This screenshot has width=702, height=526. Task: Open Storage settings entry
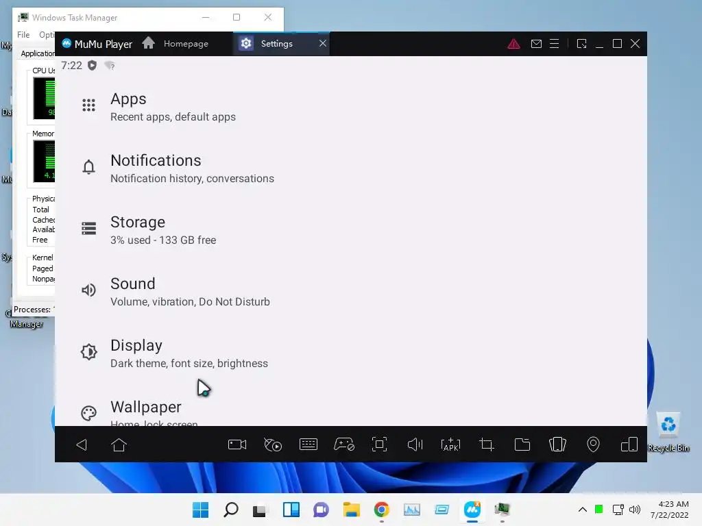click(350, 230)
